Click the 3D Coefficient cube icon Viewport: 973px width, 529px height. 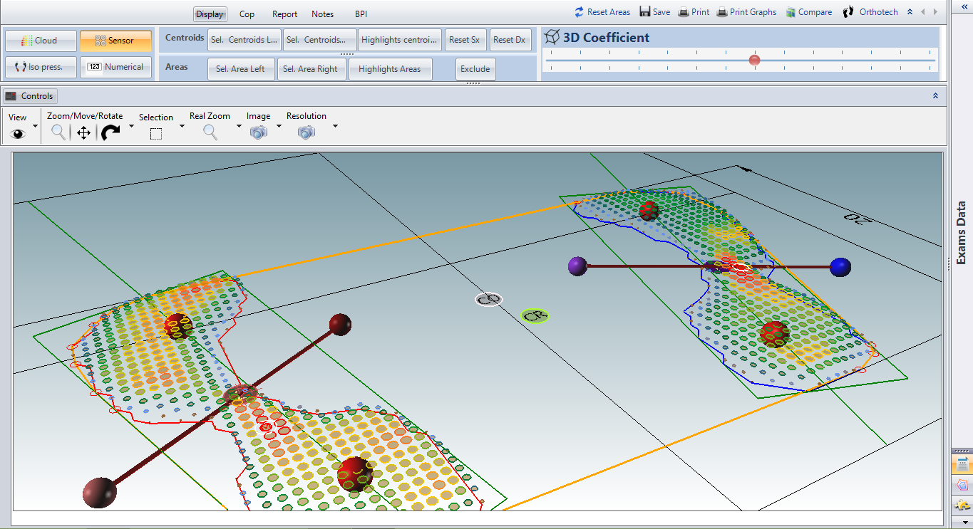tap(552, 38)
